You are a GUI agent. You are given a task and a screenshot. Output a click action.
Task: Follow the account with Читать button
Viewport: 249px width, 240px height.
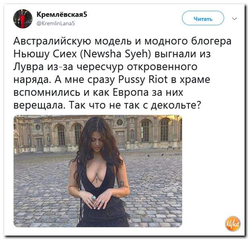(203, 18)
